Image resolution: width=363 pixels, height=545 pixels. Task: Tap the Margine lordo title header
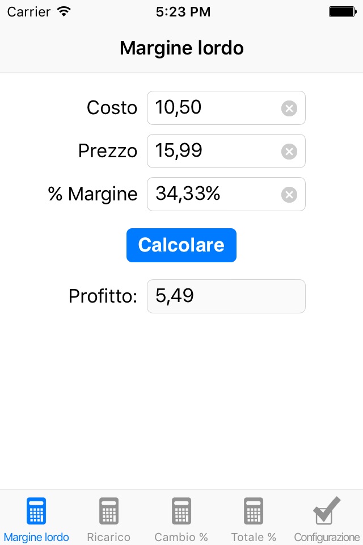[181, 48]
